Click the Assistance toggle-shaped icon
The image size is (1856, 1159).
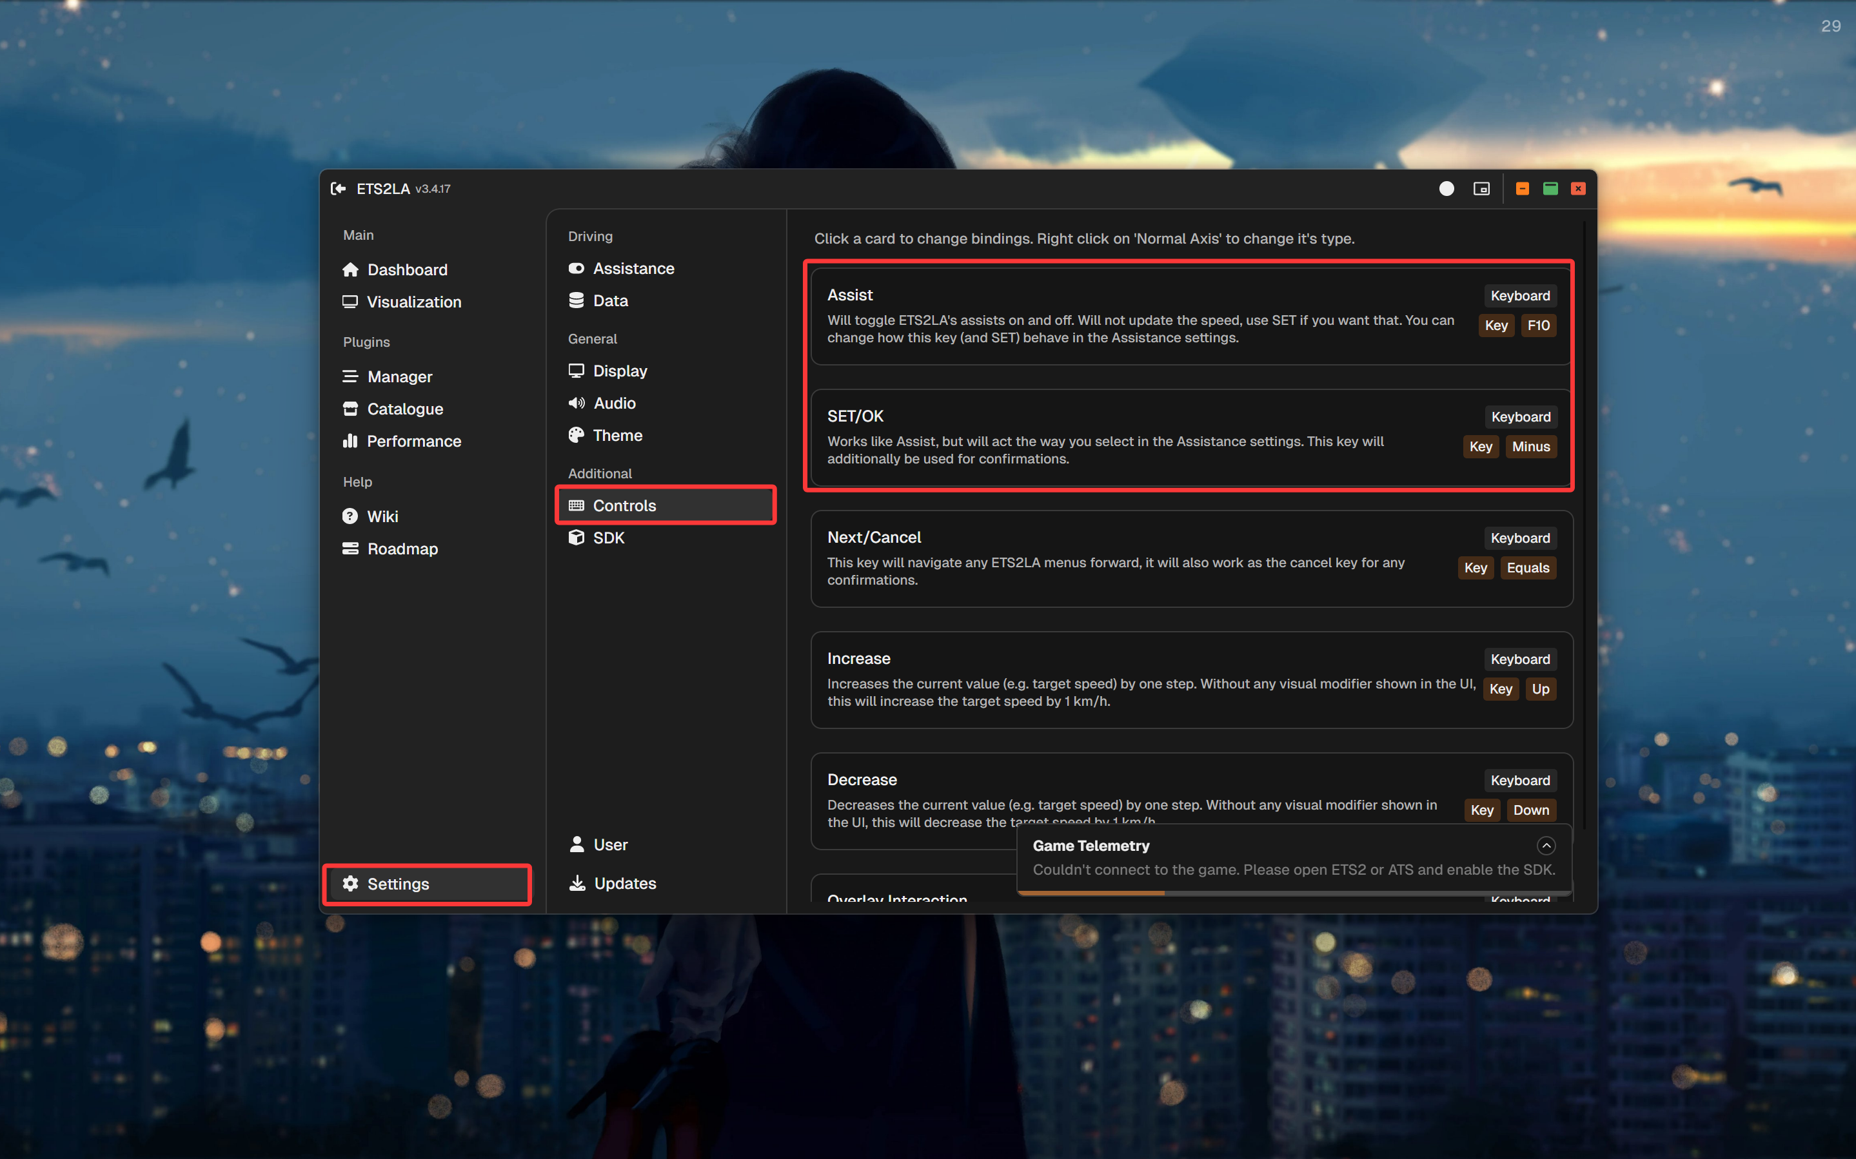[x=577, y=268]
